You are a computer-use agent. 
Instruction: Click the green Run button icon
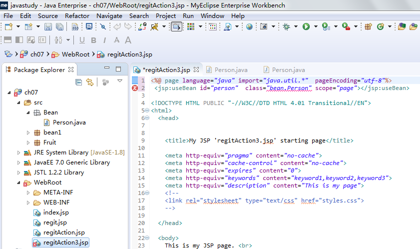click(306, 26)
